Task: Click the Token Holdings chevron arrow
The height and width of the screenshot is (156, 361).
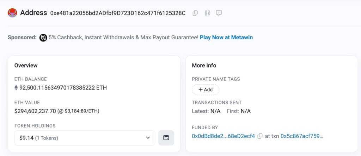Action: pos(148,138)
